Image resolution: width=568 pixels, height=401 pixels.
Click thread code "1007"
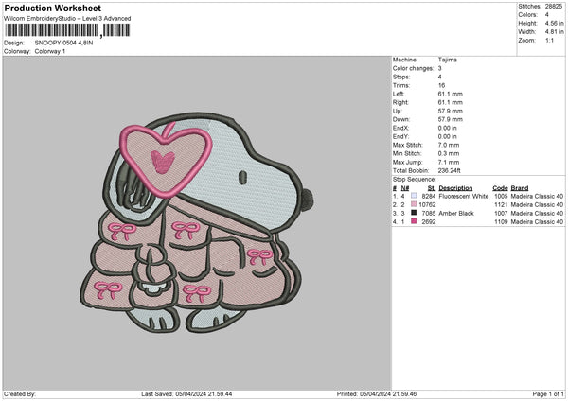(x=501, y=213)
